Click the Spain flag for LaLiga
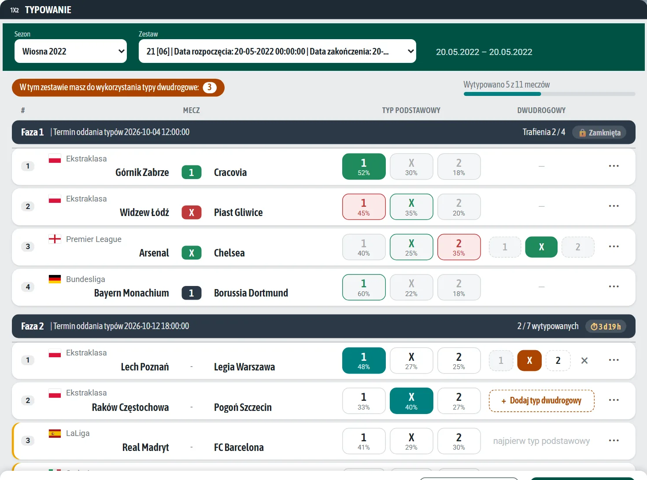 click(x=55, y=433)
